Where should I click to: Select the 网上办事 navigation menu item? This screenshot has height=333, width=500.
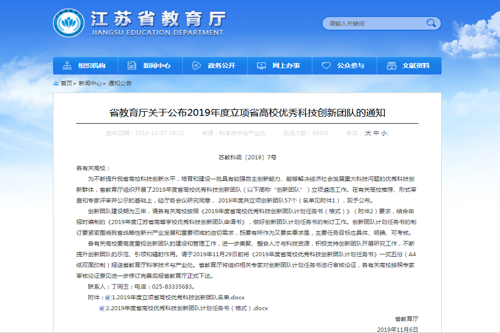click(x=286, y=66)
